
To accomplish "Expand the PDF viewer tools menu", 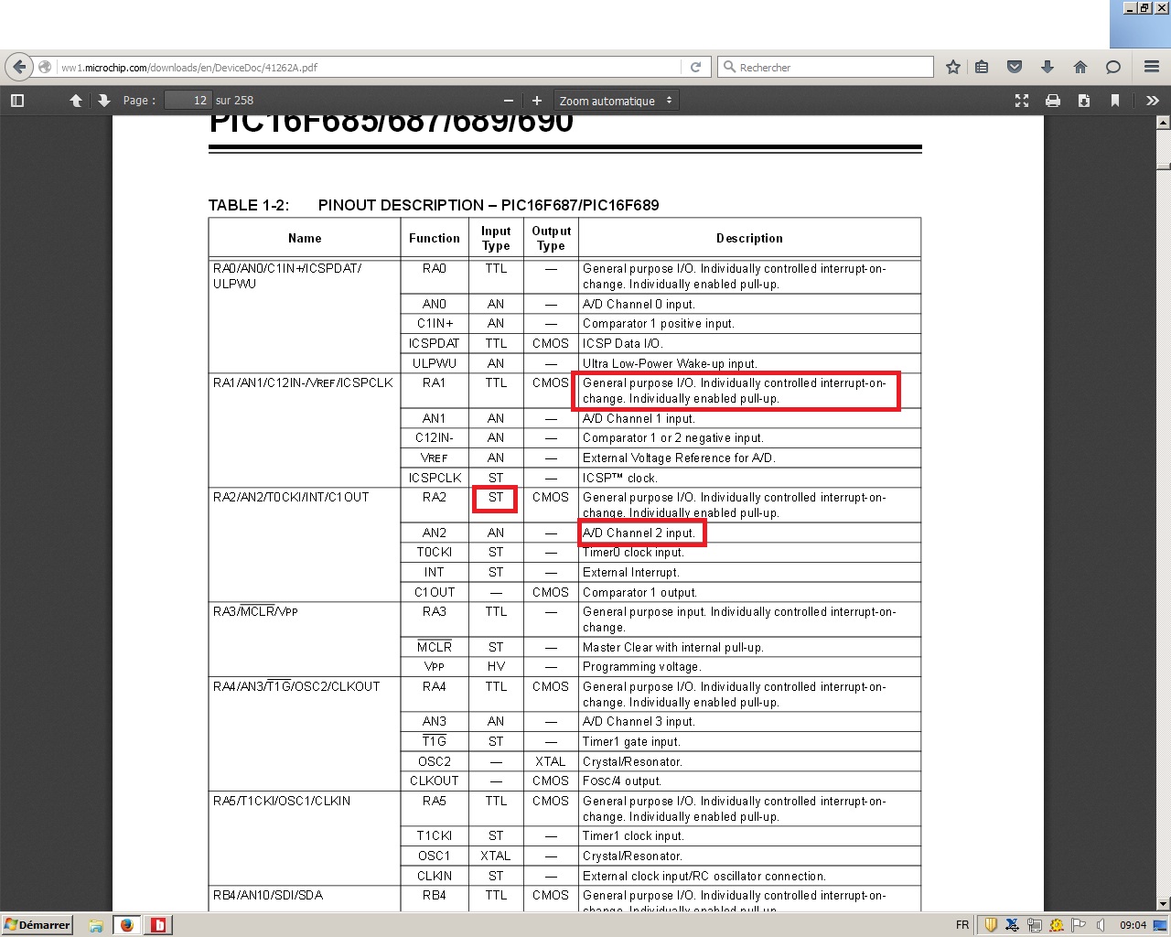I will pos(1152,101).
